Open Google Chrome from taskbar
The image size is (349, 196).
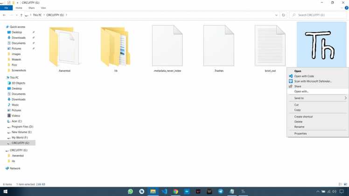point(175,191)
